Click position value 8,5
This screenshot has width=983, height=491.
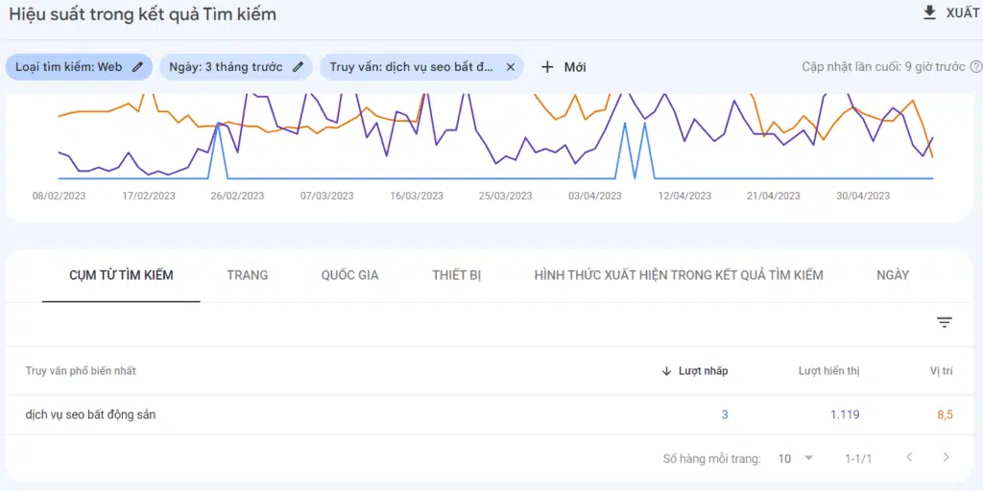(x=945, y=414)
